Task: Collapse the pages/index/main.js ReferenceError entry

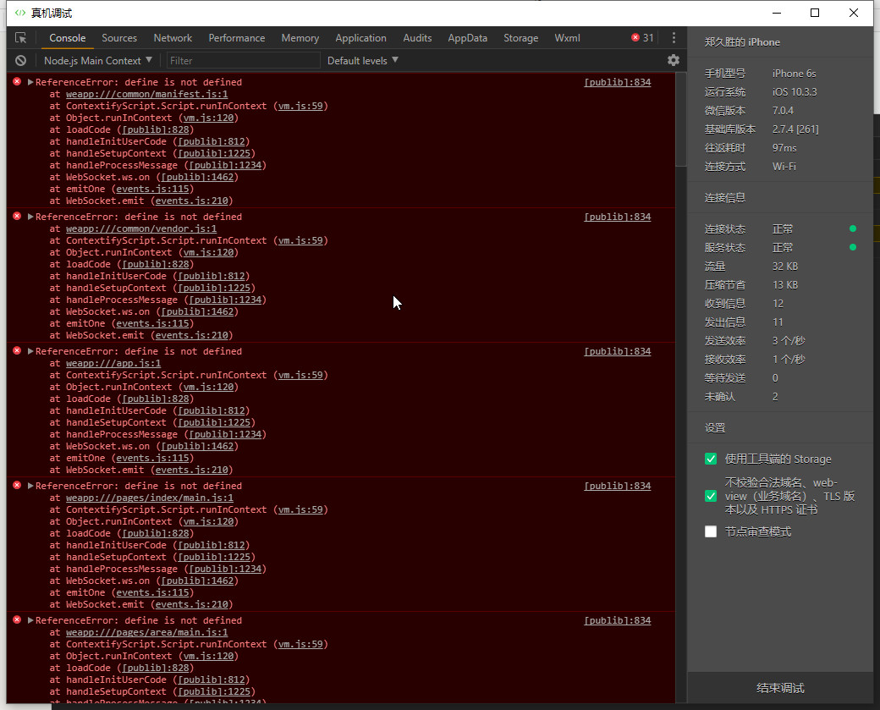Action: [x=30, y=486]
